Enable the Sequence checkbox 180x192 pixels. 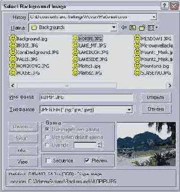[48, 161]
